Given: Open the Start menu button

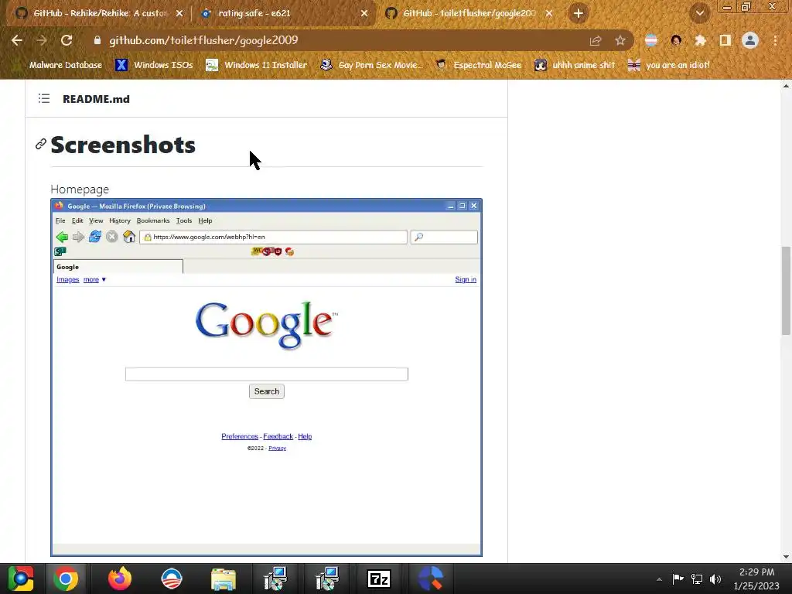Looking at the screenshot, I should [x=20, y=579].
